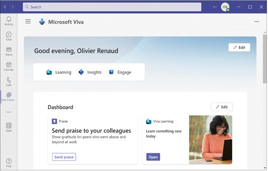Viewport: 268px width, 171px height.
Task: Go forward with the right arrow
Action: click(x=13, y=7)
